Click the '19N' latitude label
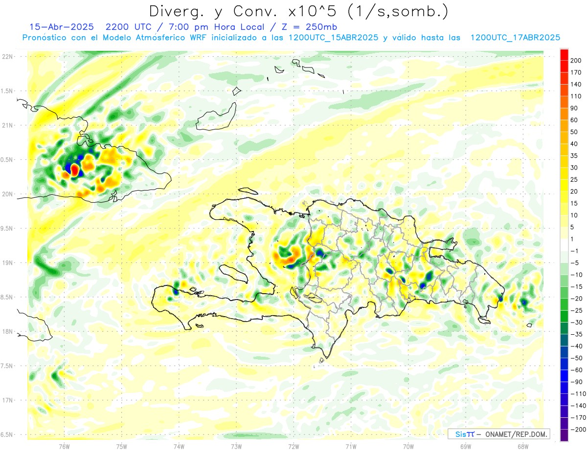Image resolution: width=587 pixels, height=453 pixels. (7, 263)
